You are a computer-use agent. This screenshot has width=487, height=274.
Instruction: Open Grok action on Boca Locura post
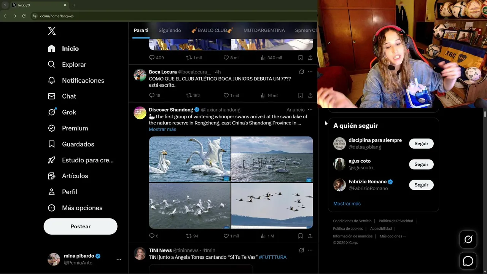[301, 72]
